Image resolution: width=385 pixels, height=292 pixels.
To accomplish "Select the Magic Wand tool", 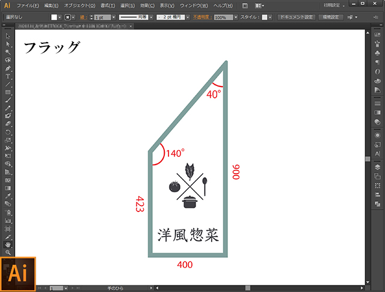I will (x=8, y=52).
